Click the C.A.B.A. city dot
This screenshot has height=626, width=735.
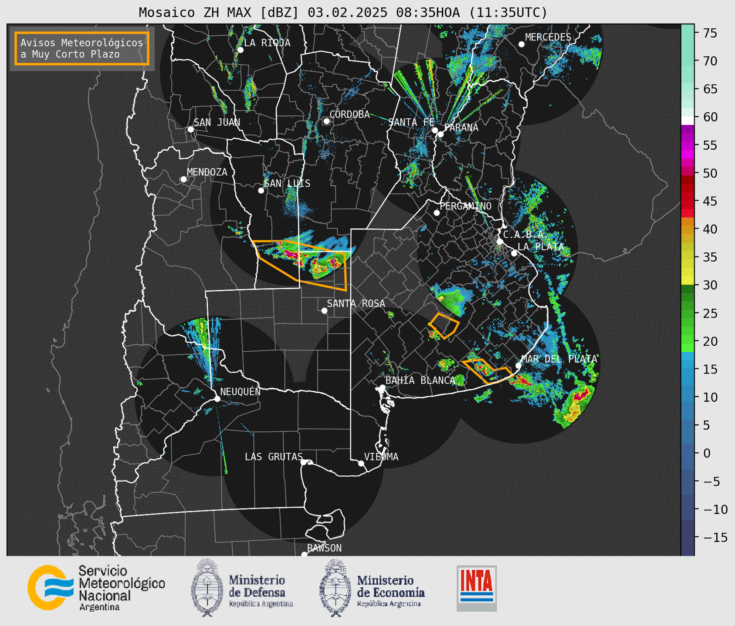coord(500,242)
